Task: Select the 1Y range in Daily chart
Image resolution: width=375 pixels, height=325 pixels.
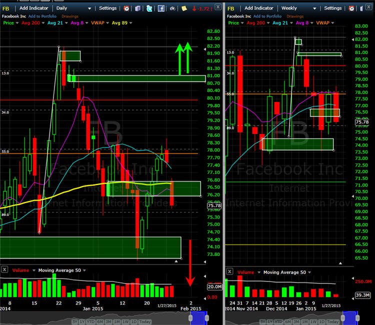Action: [82, 321]
